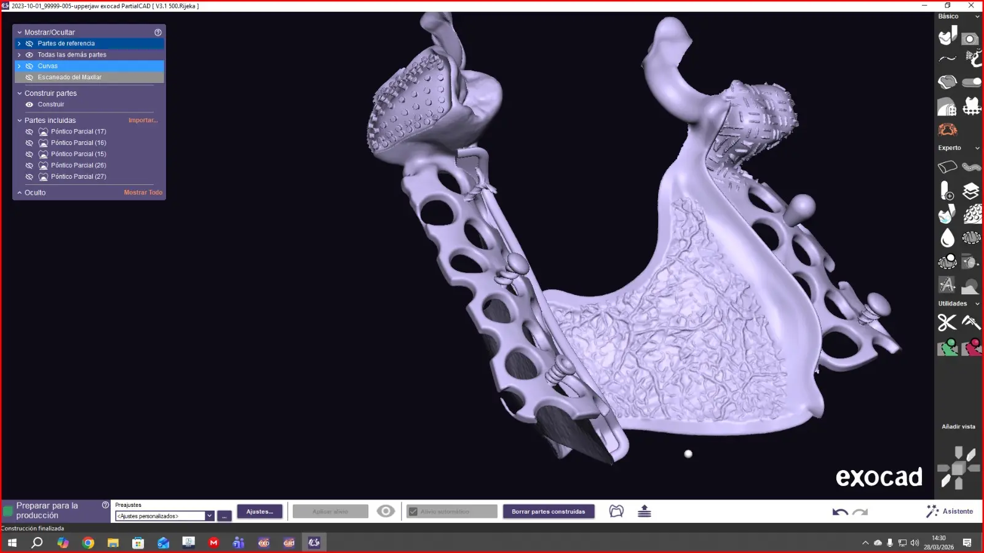Toggle the large eye preview button
The height and width of the screenshot is (553, 984).
[386, 511]
